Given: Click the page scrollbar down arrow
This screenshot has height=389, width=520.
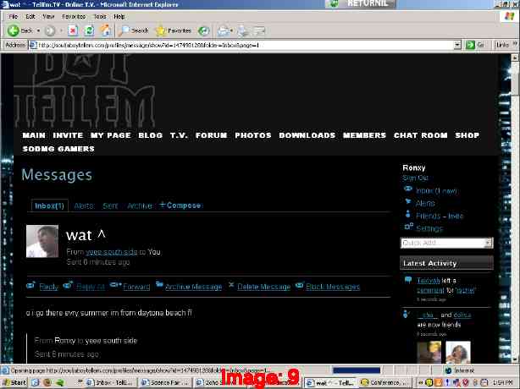Looking at the screenshot, I should [x=515, y=359].
